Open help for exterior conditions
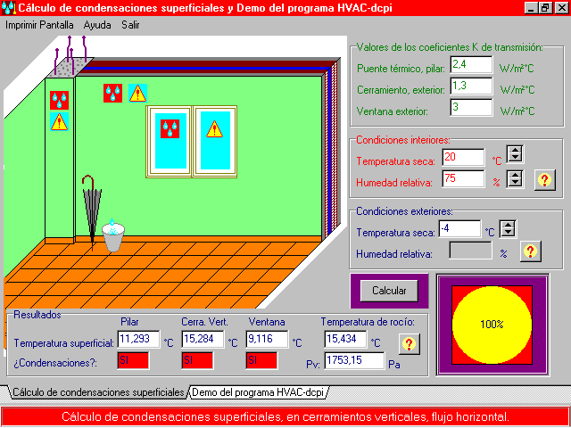This screenshot has width=571, height=428. [530, 251]
